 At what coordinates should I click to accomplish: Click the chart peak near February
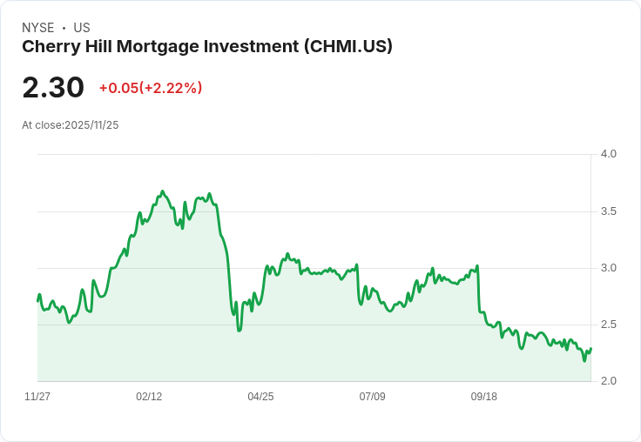163,191
